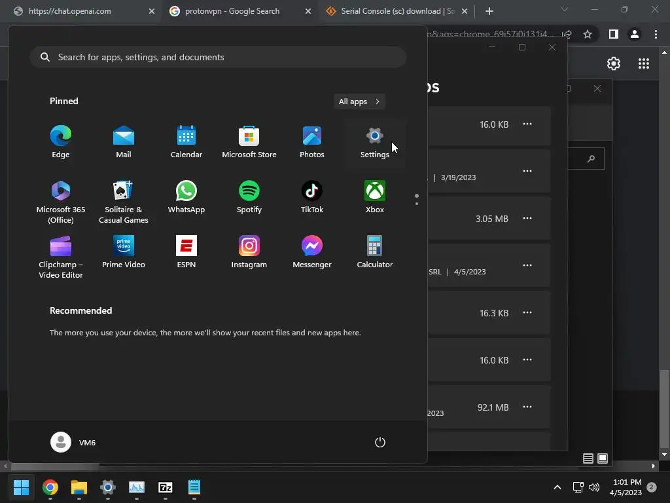The width and height of the screenshot is (670, 503).
Task: Go to the next pinned apps page
Action: coord(417,204)
